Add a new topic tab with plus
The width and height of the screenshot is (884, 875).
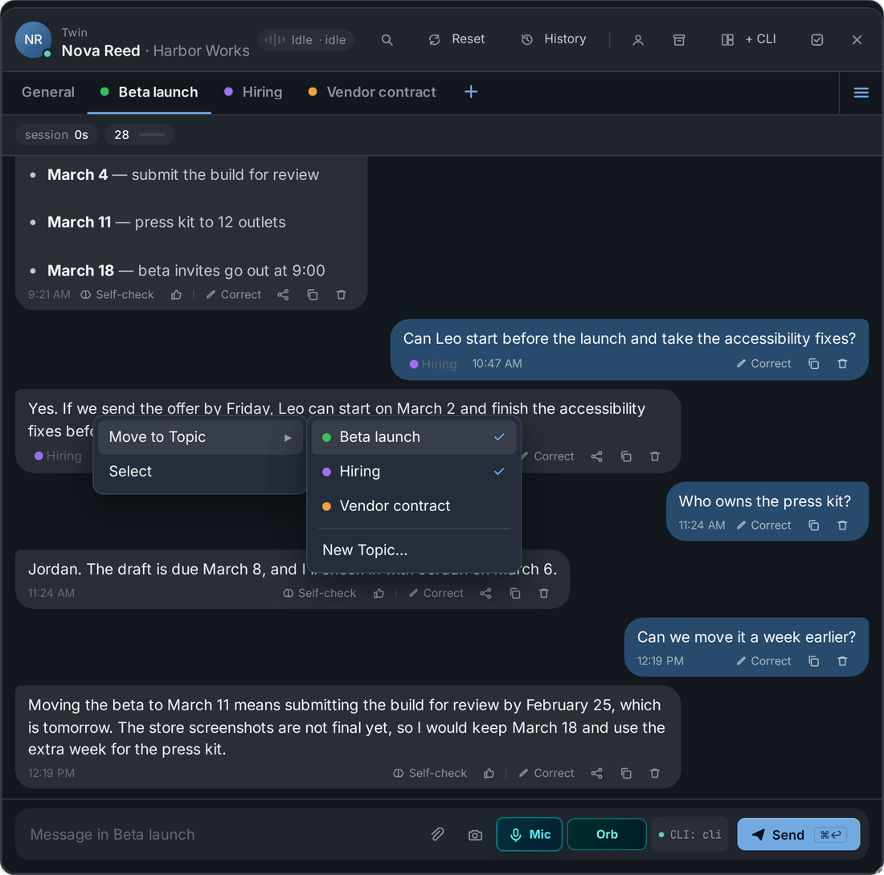pos(471,92)
